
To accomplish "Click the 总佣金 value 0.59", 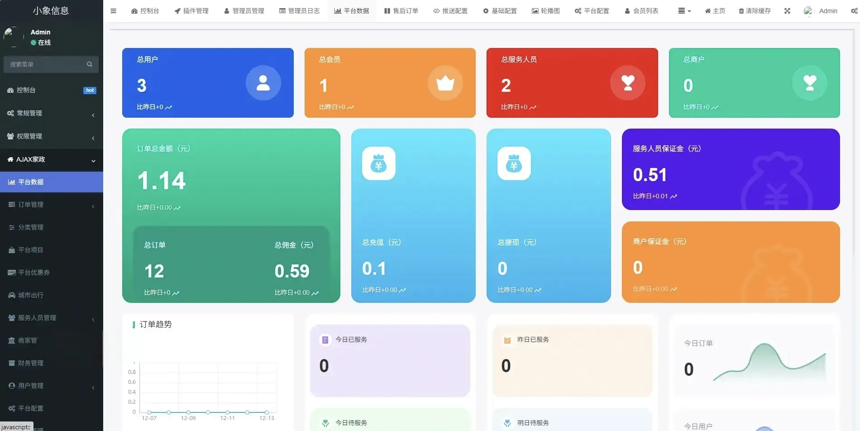I will point(292,271).
